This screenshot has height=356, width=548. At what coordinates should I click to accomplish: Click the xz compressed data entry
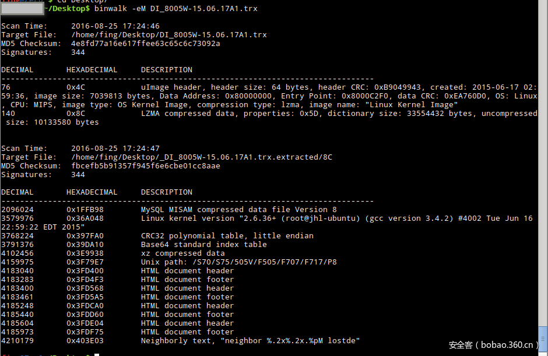[x=182, y=253]
